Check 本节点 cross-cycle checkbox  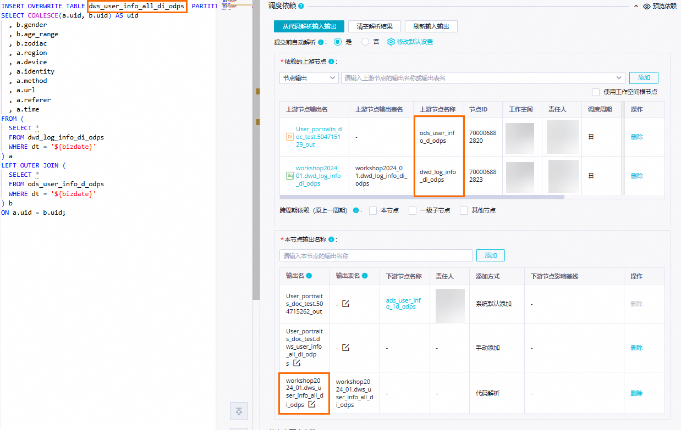373,210
